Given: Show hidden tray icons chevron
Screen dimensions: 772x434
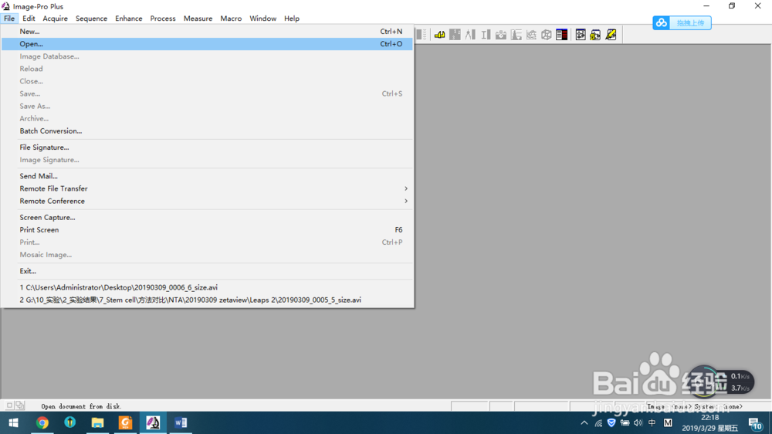Looking at the screenshot, I should coord(584,422).
